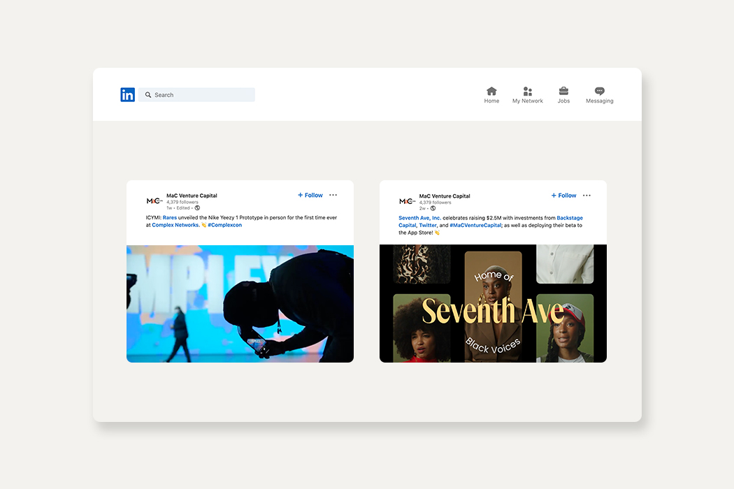Screen dimensions: 734x489
Task: Follow MaC Venture Capital on Seventh Ave post
Action: coord(563,196)
